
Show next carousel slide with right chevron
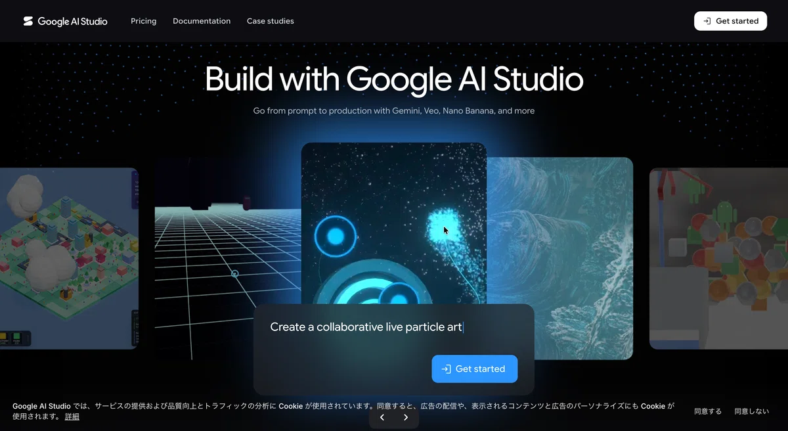pyautogui.click(x=406, y=417)
